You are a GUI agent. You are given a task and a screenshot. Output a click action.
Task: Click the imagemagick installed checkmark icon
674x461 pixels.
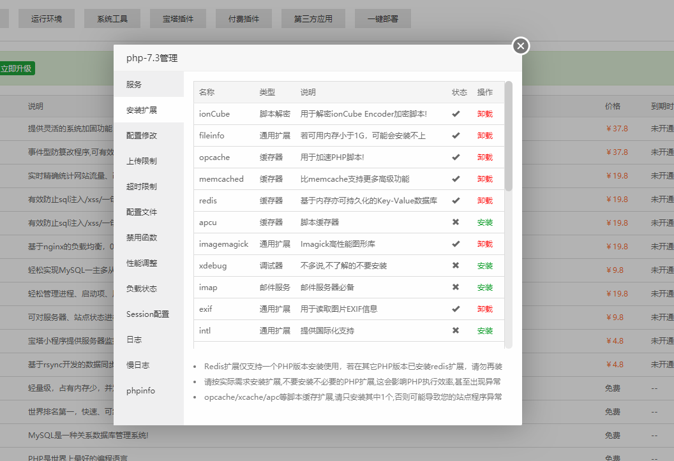(x=456, y=244)
